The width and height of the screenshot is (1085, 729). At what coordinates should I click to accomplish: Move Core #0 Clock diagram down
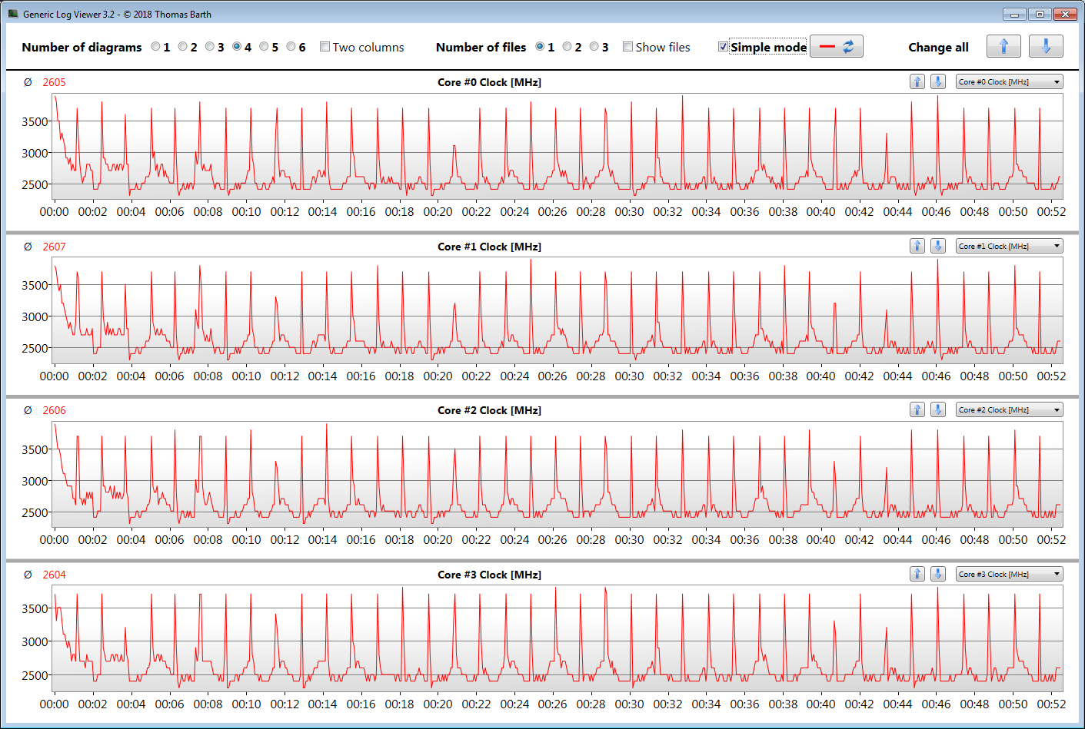(937, 82)
